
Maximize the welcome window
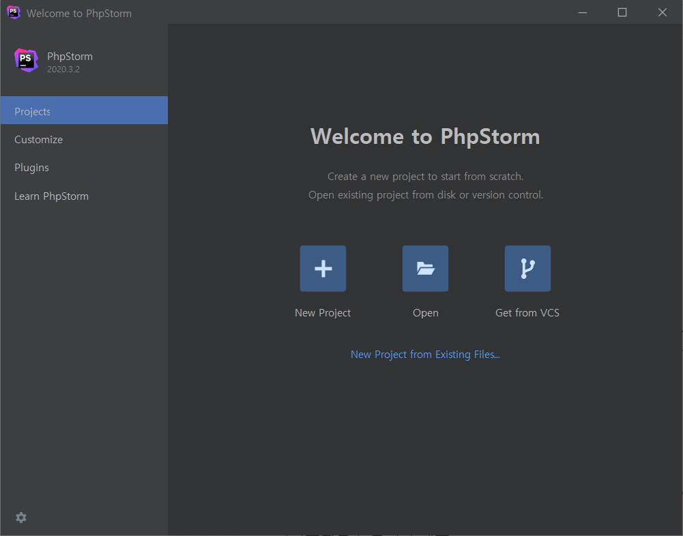(622, 12)
